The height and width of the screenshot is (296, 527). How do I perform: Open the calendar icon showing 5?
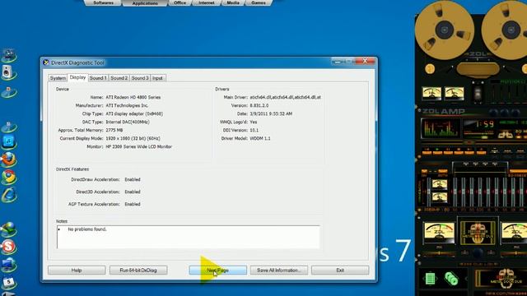click(8, 282)
